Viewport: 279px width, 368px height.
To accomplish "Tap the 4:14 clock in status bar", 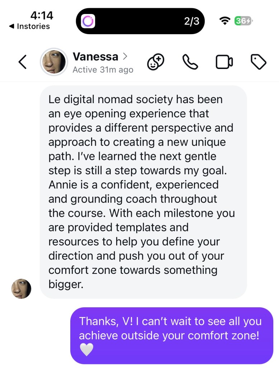I will pos(42,15).
